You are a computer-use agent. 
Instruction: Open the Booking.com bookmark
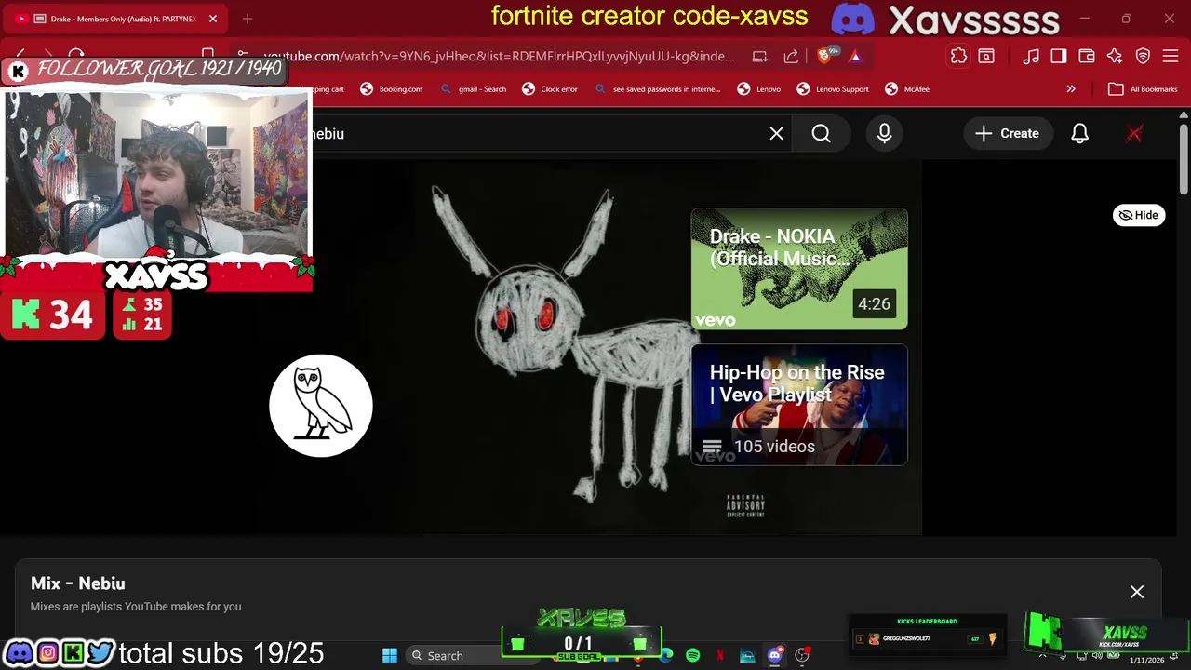click(x=391, y=89)
